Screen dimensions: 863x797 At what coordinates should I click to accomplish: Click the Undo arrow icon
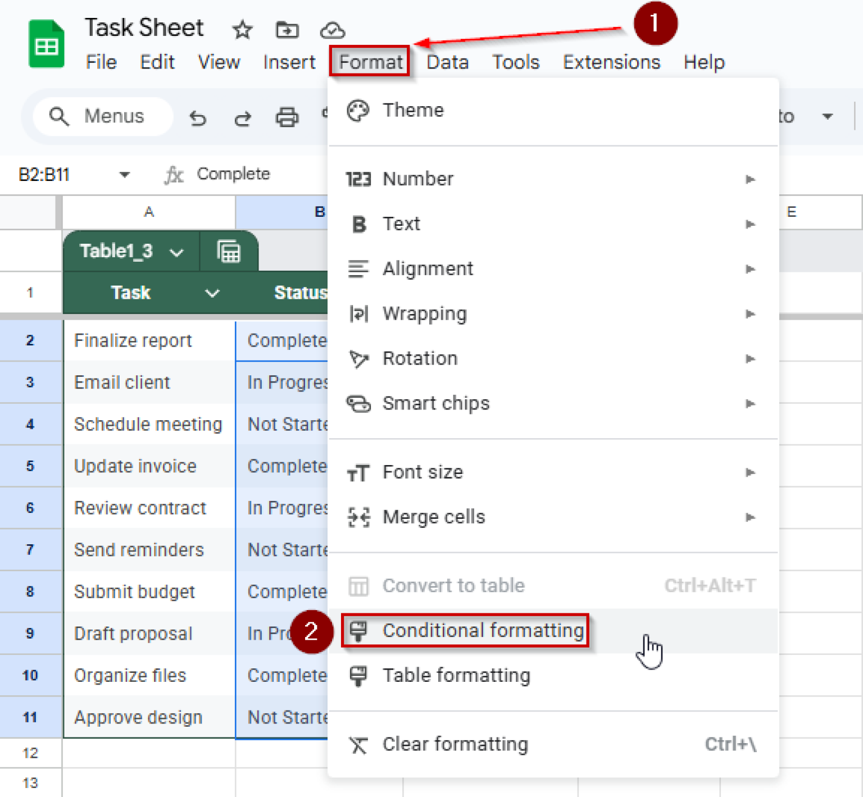coord(198,118)
